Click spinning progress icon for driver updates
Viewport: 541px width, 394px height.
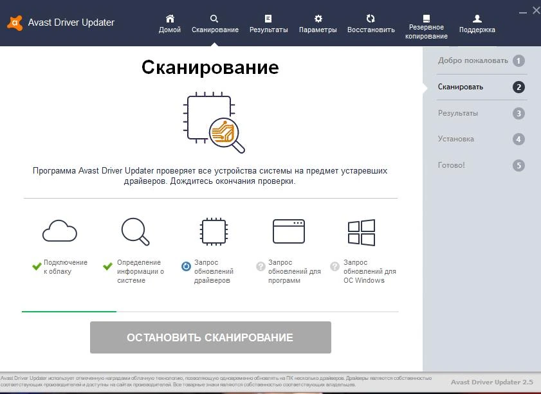[x=186, y=267]
